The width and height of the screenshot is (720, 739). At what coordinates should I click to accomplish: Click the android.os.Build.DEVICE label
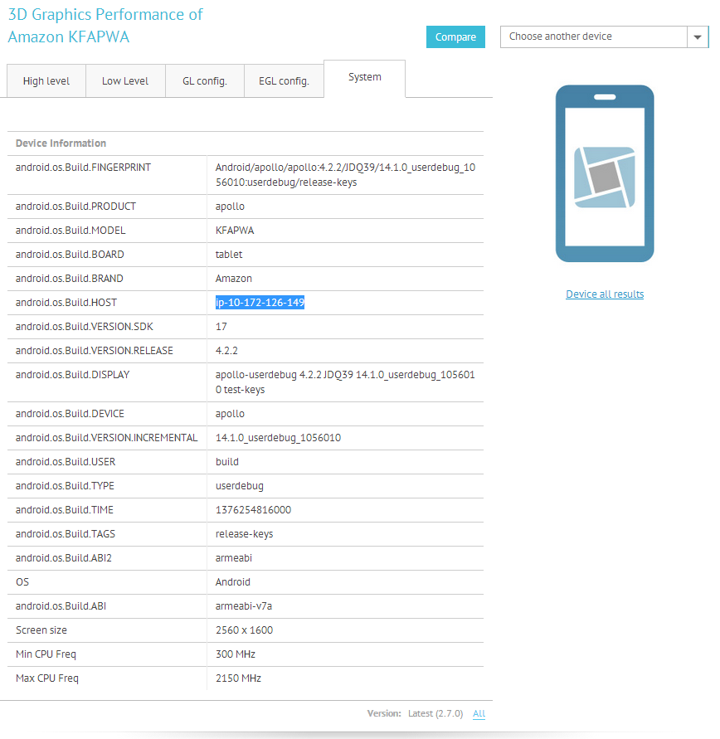coord(70,414)
